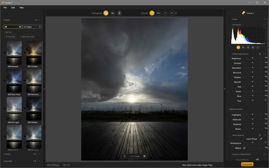
Task: Collapse the Global Adjustments section
Action: click(265, 54)
